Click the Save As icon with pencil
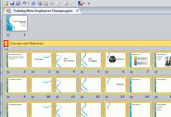Screen dimensions: 171x117 (18, 3)
